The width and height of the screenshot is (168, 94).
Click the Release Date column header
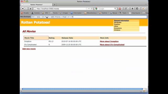[80, 38]
